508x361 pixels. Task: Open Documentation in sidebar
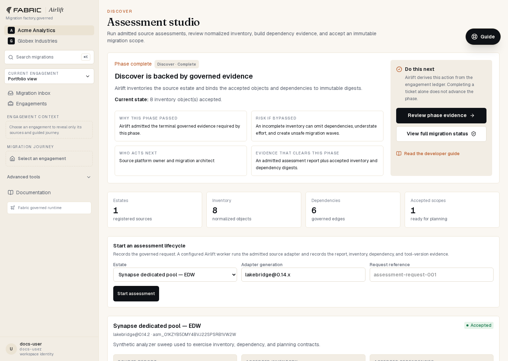point(49,192)
